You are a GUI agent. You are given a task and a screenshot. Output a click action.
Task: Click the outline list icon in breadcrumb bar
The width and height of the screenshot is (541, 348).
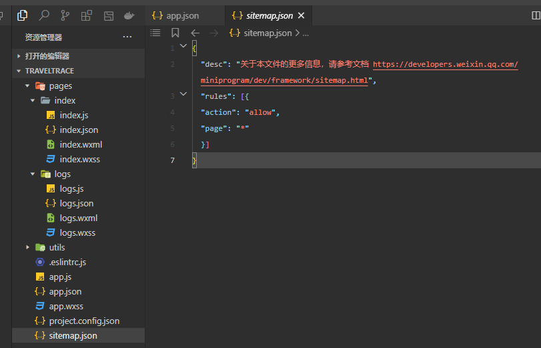click(155, 33)
